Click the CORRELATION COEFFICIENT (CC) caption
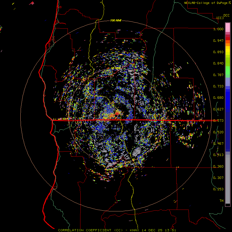232x232 pixels. pos(90,230)
